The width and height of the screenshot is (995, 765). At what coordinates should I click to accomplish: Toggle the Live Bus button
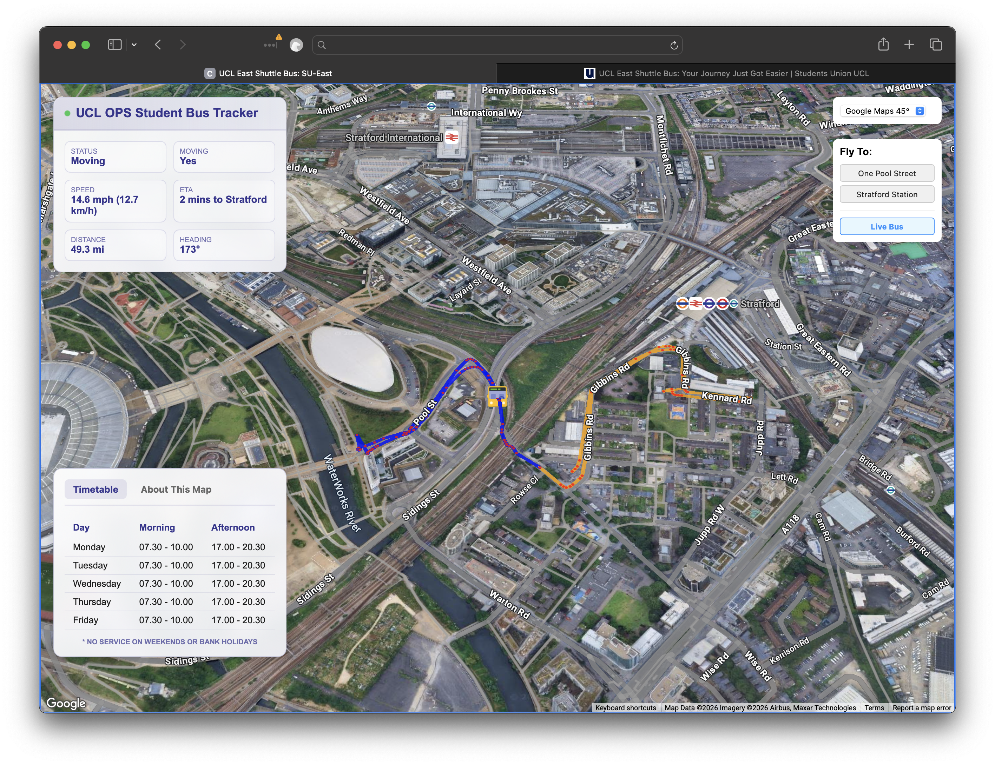point(886,226)
